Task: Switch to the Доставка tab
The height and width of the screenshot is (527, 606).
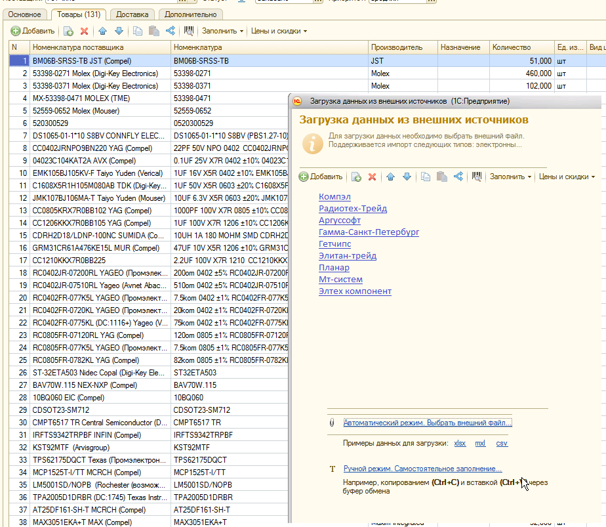Action: coord(133,14)
